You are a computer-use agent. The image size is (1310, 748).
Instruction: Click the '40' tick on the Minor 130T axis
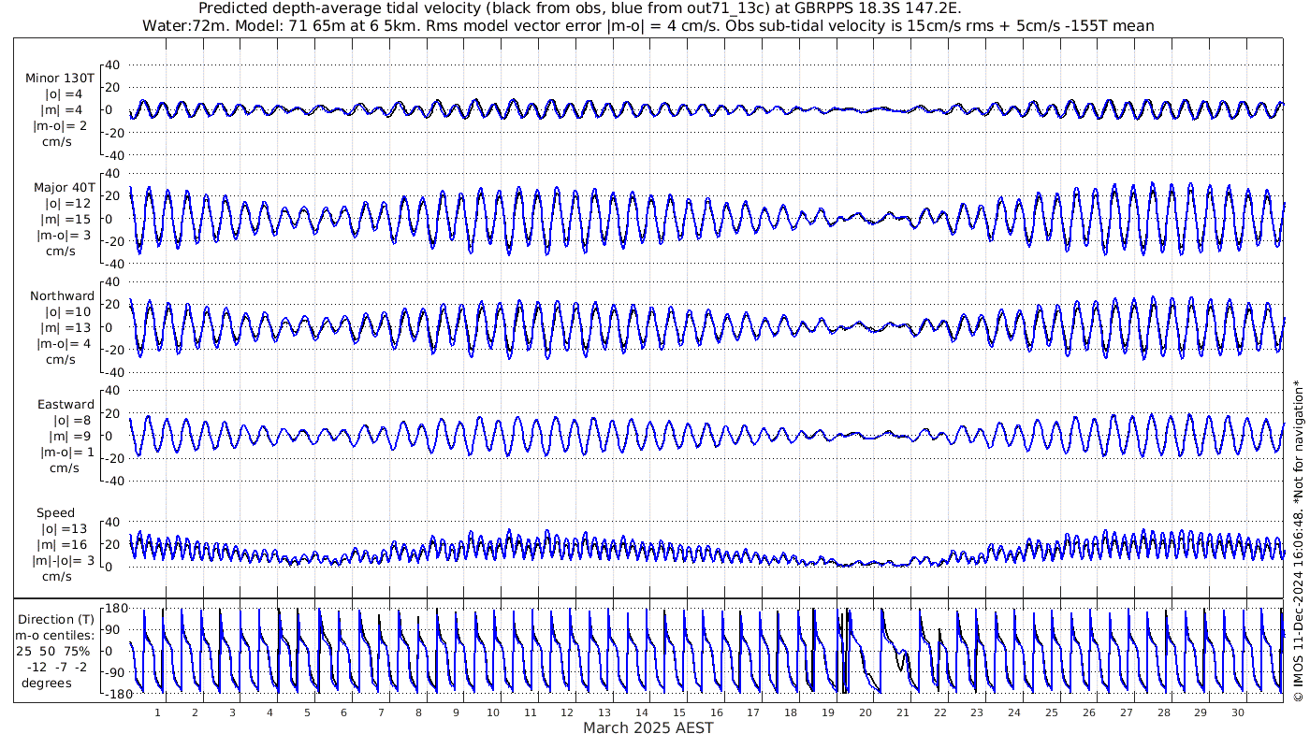pos(113,65)
